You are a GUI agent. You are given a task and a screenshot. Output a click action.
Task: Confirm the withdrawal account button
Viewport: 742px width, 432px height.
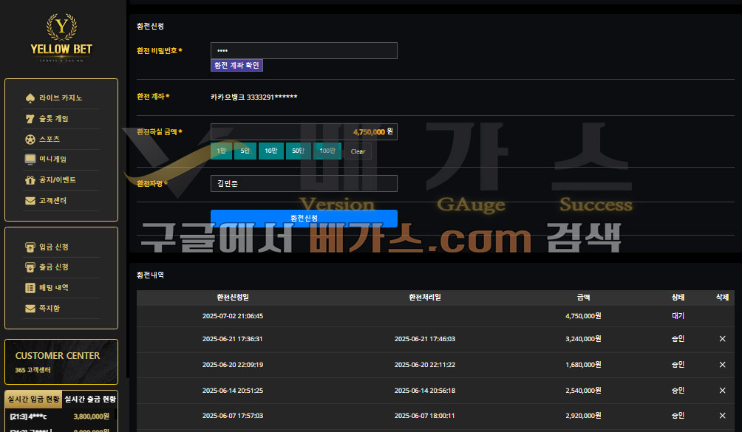[x=236, y=65]
